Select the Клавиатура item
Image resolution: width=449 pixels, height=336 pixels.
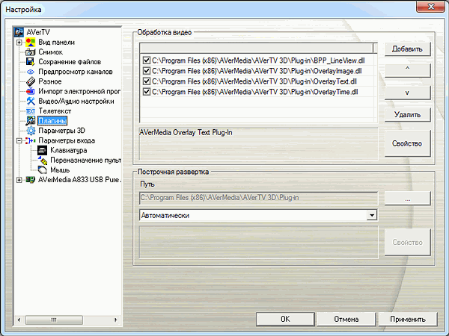(x=68, y=150)
